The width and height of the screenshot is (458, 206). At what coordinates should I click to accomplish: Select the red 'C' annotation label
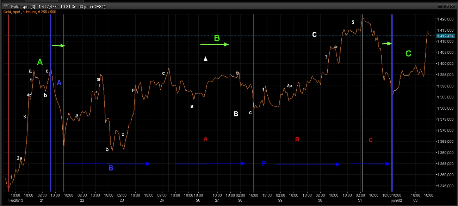pyautogui.click(x=370, y=140)
